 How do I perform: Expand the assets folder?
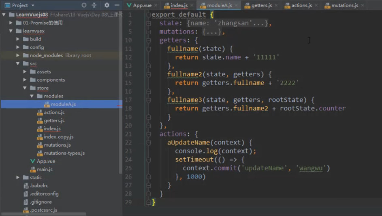(25, 71)
